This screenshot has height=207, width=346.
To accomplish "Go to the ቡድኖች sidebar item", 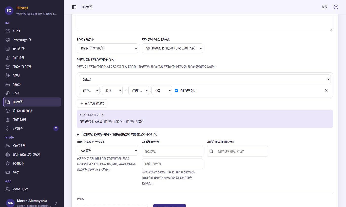I will pos(32,102).
